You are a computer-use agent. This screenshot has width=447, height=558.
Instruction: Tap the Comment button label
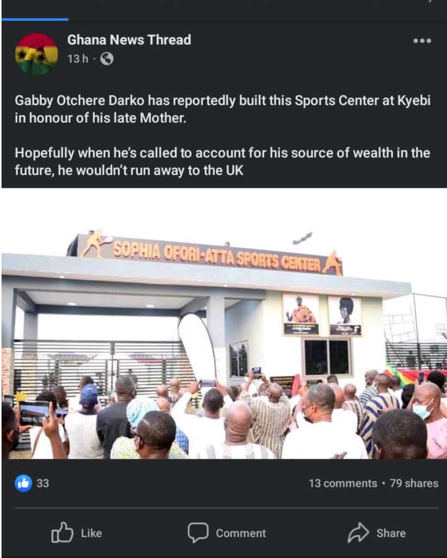241,533
